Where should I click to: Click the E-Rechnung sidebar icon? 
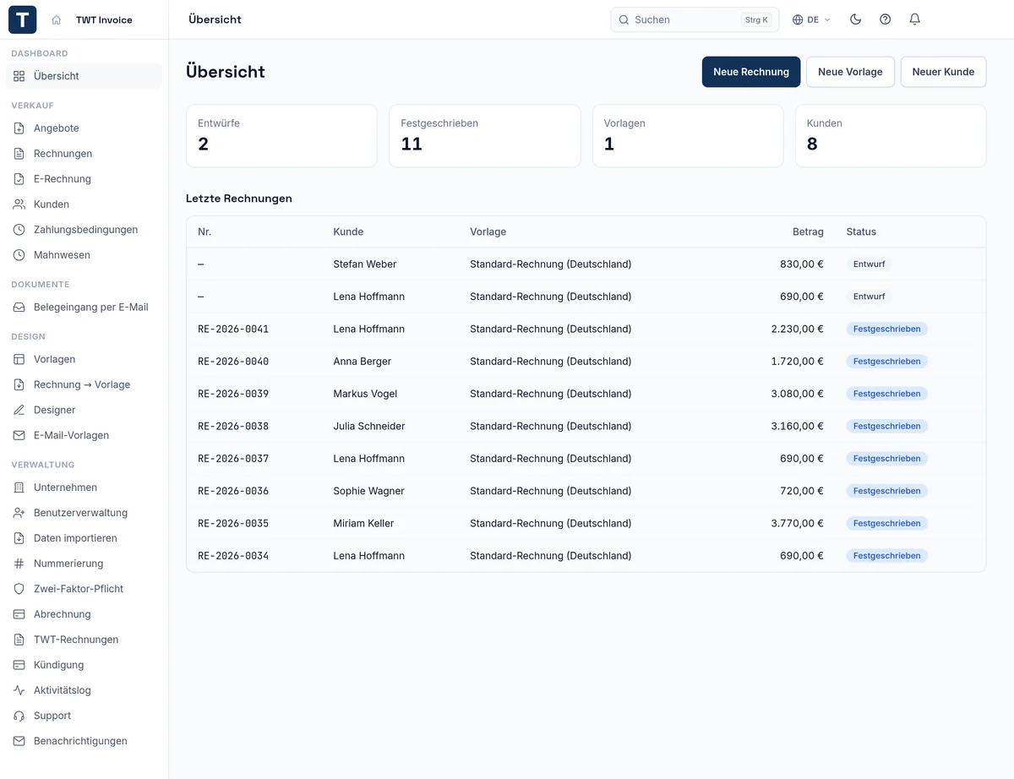click(x=19, y=179)
